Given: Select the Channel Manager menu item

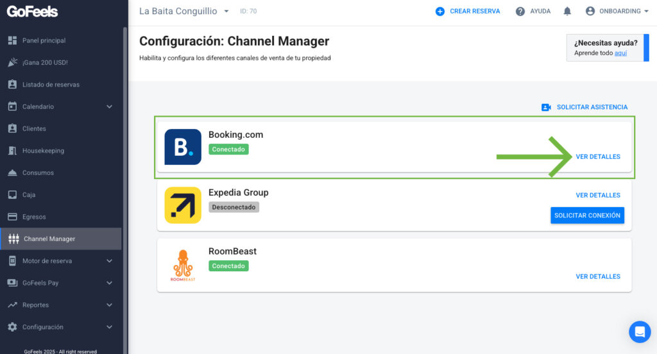Looking at the screenshot, I should click(61, 239).
